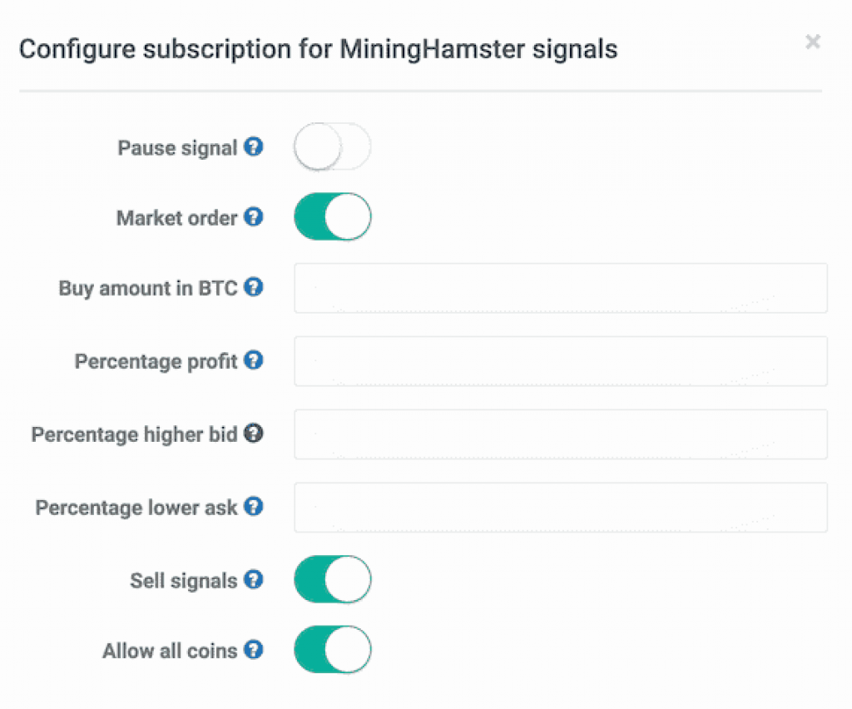852x709 pixels.
Task: Click into the Percentage profit input
Action: pyautogui.click(x=561, y=361)
